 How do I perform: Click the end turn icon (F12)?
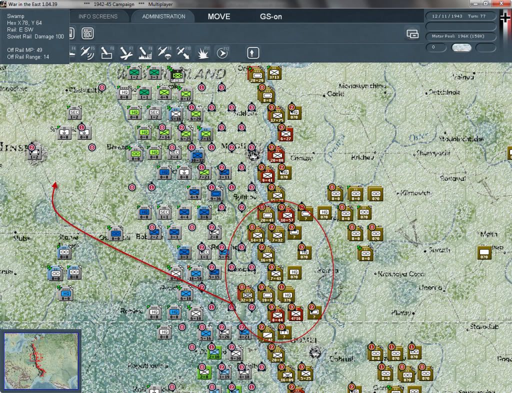tap(222, 52)
